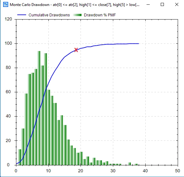Viewport: 184px width, 177px height.
Task: Click the green Drawdown % PMF legend swatch
Action: click(77, 15)
